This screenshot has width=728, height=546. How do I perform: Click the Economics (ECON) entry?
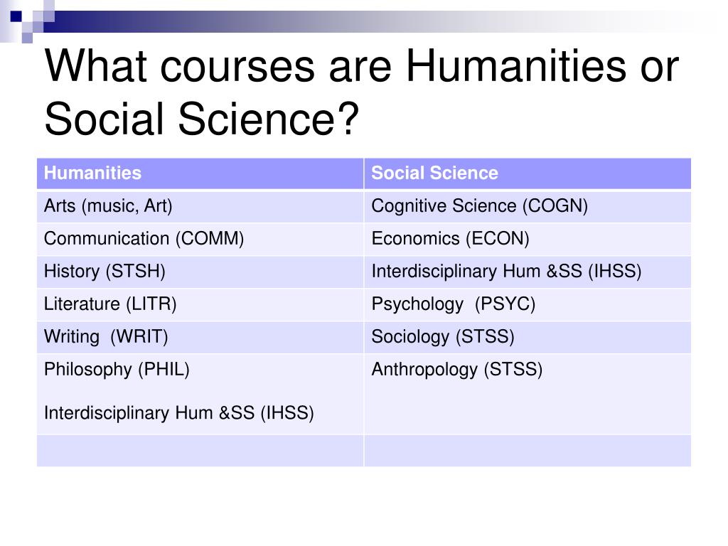(x=450, y=239)
